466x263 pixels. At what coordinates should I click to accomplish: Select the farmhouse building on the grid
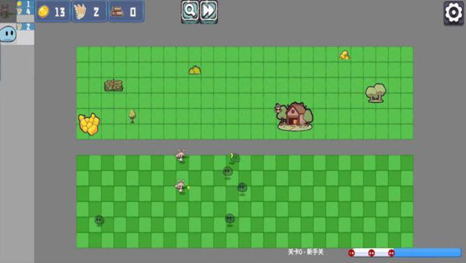coord(294,116)
